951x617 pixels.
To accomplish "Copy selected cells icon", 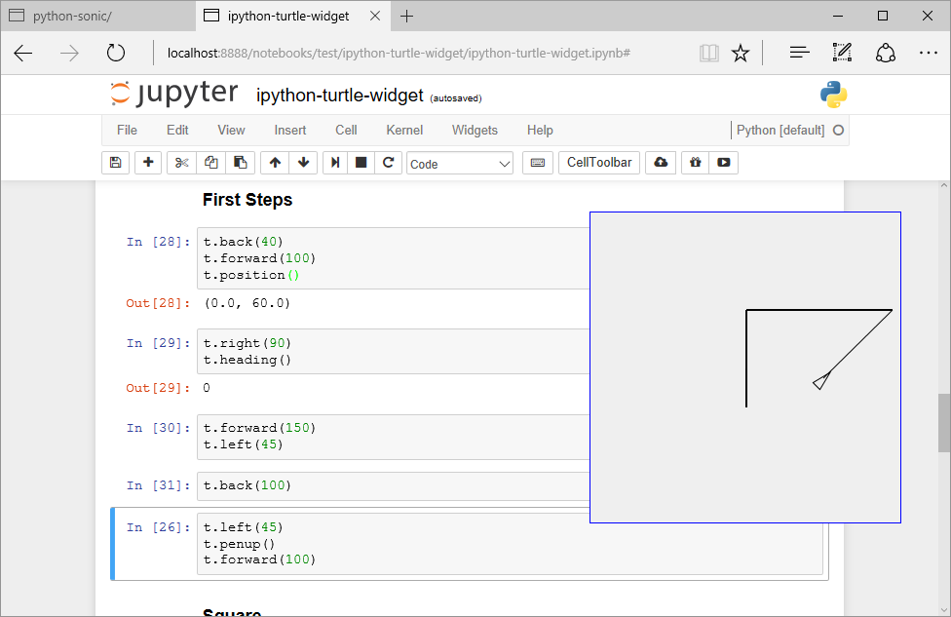I will coord(211,163).
